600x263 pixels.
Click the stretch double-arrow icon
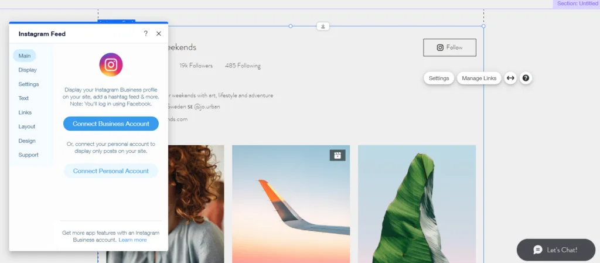point(510,78)
